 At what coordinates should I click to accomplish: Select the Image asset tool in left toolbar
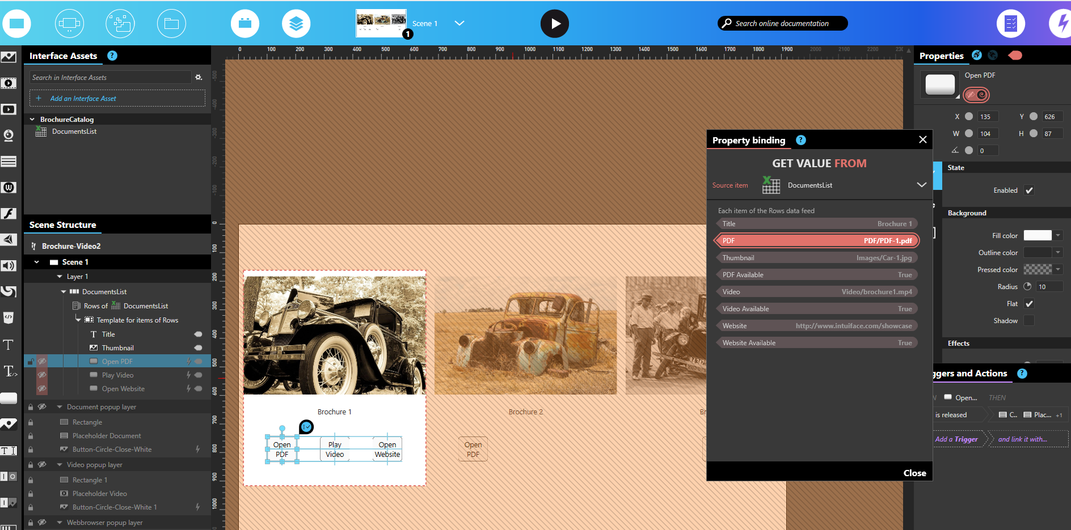pos(9,57)
